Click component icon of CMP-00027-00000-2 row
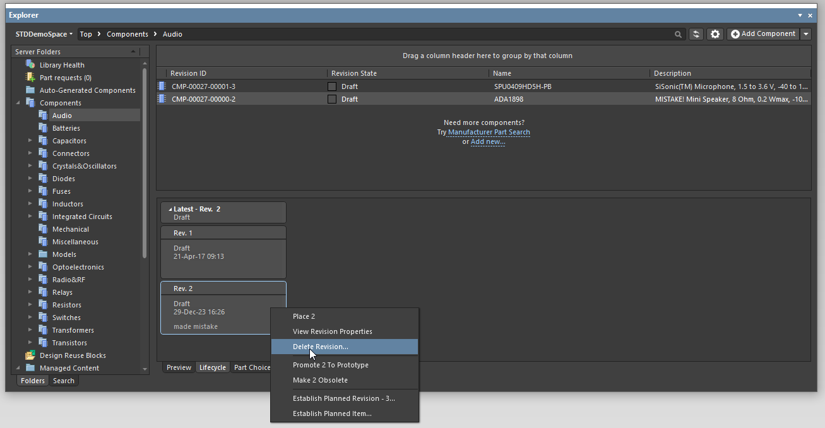825x428 pixels. click(162, 99)
